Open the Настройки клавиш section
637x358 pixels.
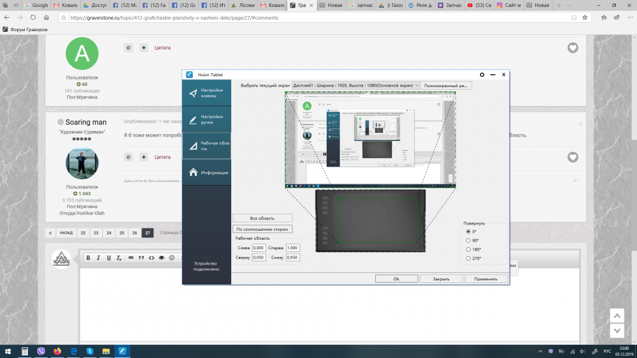pyautogui.click(x=206, y=93)
